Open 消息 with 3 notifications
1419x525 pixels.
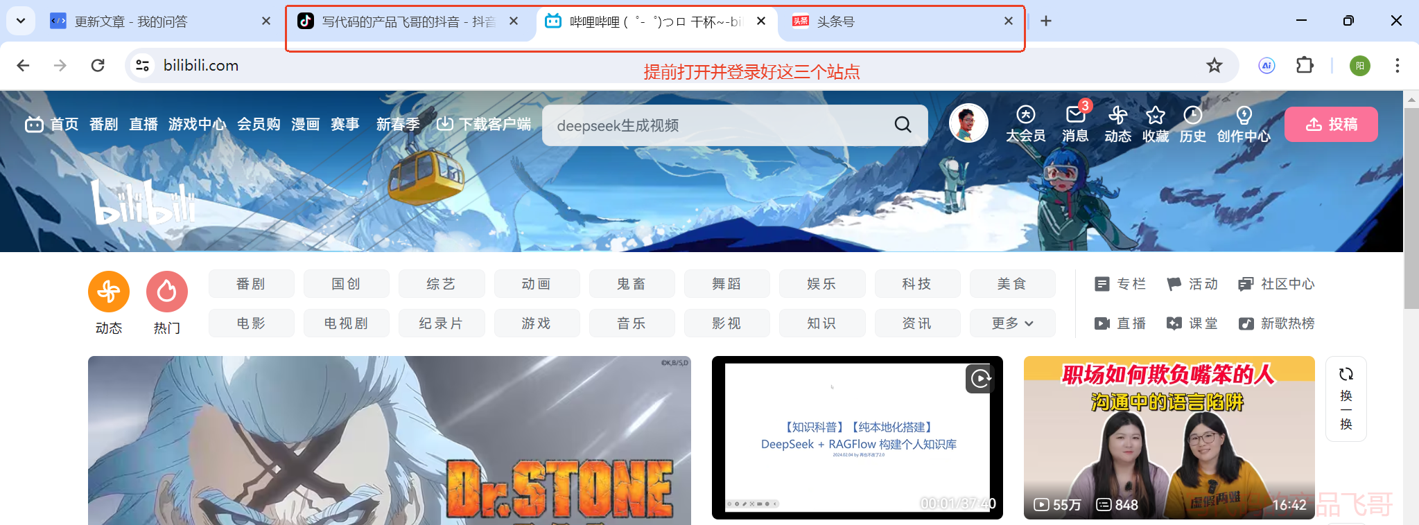tap(1075, 124)
